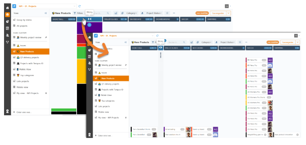Click the refresh icon beside the front project selector
Image resolution: width=306 pixels, height=145 pixels.
point(157,35)
